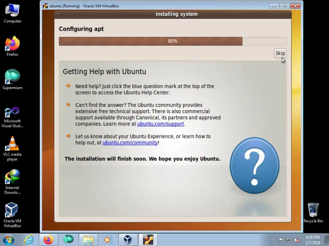The width and height of the screenshot is (329, 246).
Task: Click the Show desktop strip beside the clock
Action: click(326, 240)
